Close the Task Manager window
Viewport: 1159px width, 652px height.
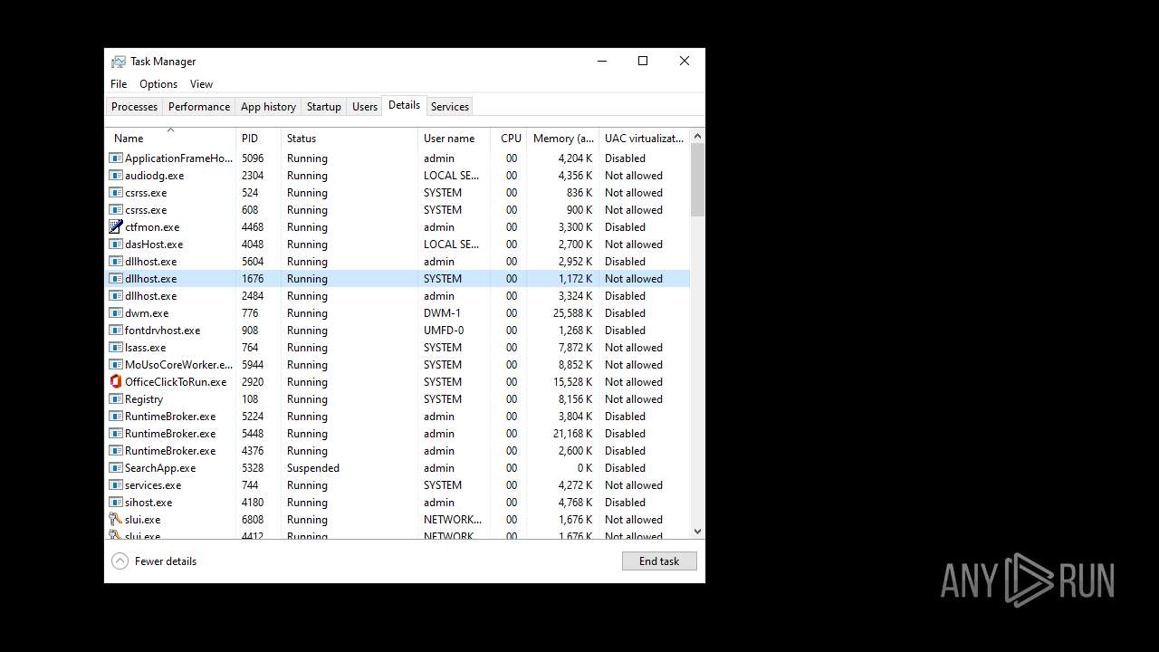(x=685, y=61)
